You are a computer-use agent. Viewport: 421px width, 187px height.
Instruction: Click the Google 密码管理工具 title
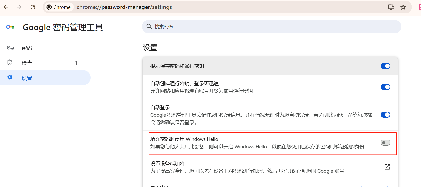(63, 27)
